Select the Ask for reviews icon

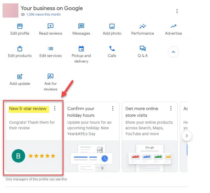coord(51,76)
